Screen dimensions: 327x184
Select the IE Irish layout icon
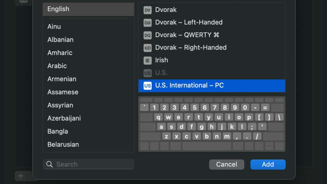click(x=147, y=60)
